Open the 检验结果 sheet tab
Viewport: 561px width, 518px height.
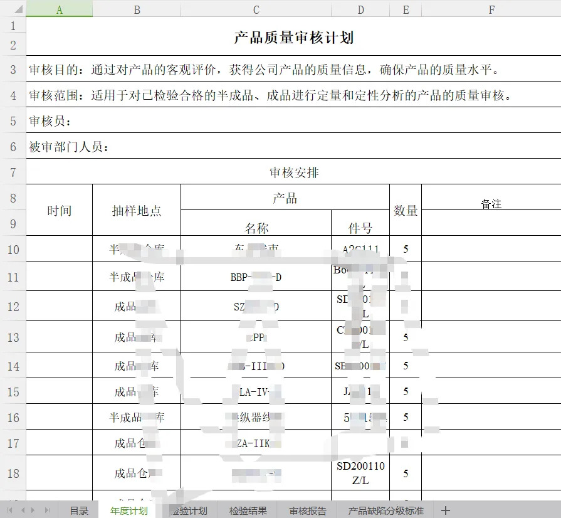click(248, 510)
